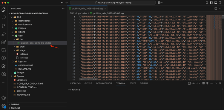This screenshot has height=110, width=224.
Task: Open the Search view in activity bar
Action: [x=4, y=18]
